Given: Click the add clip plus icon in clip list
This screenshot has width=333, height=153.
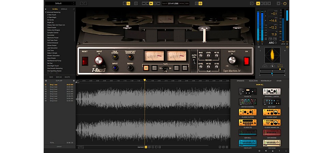Looking at the screenshot, I should 46,81.
